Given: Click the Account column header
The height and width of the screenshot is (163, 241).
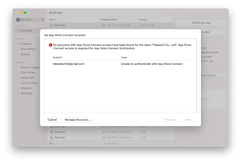Looking at the screenshot, I should 57,57.
